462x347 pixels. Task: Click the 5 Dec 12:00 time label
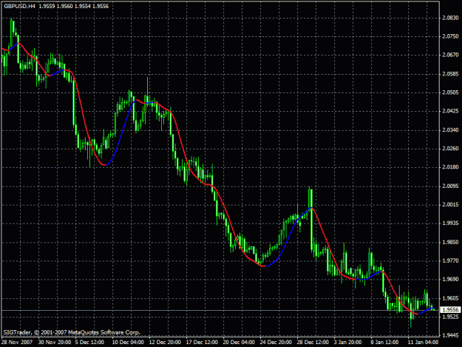click(89, 343)
